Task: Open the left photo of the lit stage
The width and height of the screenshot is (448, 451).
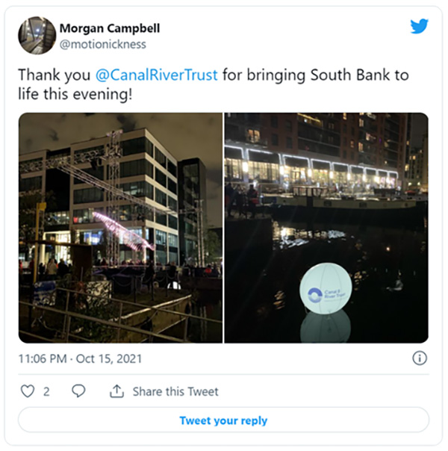Action: [120, 228]
